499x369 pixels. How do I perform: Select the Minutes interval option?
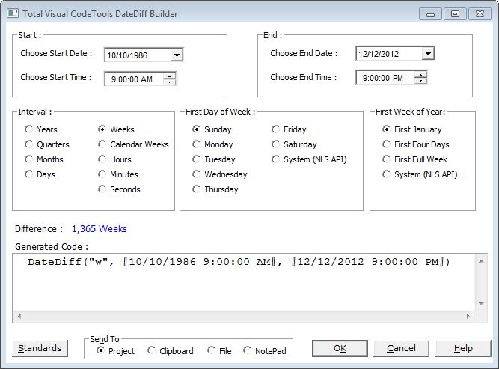click(118, 174)
